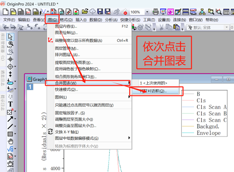234x172 pixels.
Task: Click the Cut scissors icon
Action: point(161,27)
